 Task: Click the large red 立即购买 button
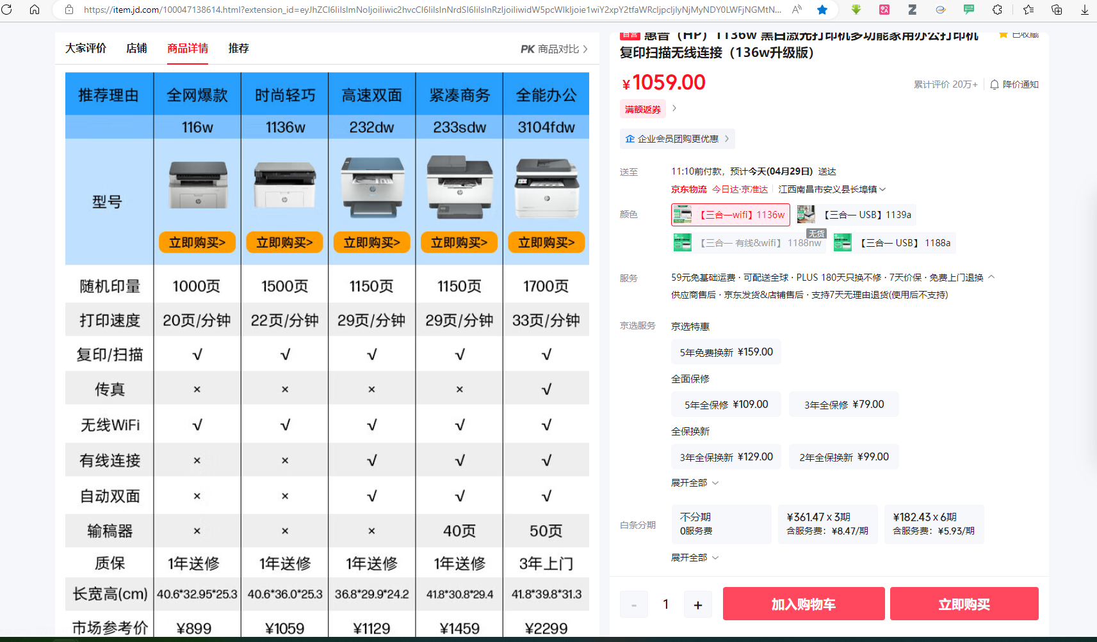[x=964, y=604]
